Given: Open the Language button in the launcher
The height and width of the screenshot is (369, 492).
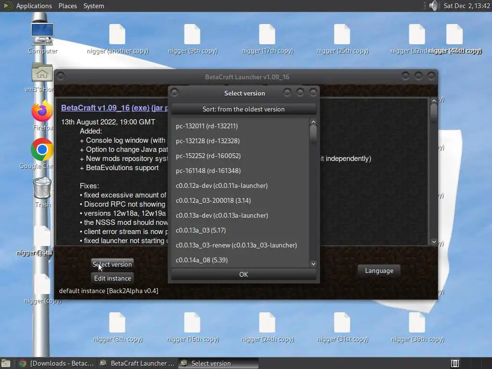Looking at the screenshot, I should click(379, 271).
